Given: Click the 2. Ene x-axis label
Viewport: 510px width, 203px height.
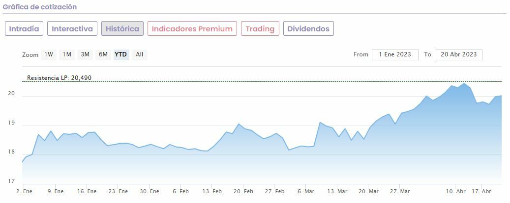Looking at the screenshot, I should pyautogui.click(x=24, y=191).
